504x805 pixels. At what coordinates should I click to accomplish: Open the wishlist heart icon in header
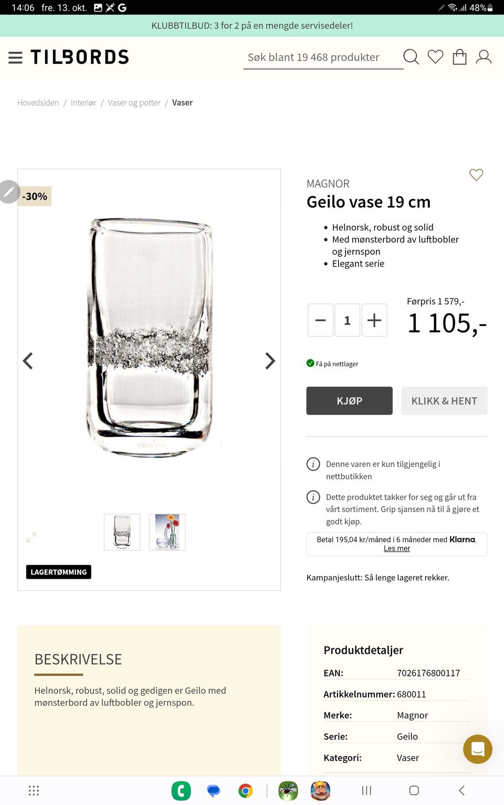[435, 57]
